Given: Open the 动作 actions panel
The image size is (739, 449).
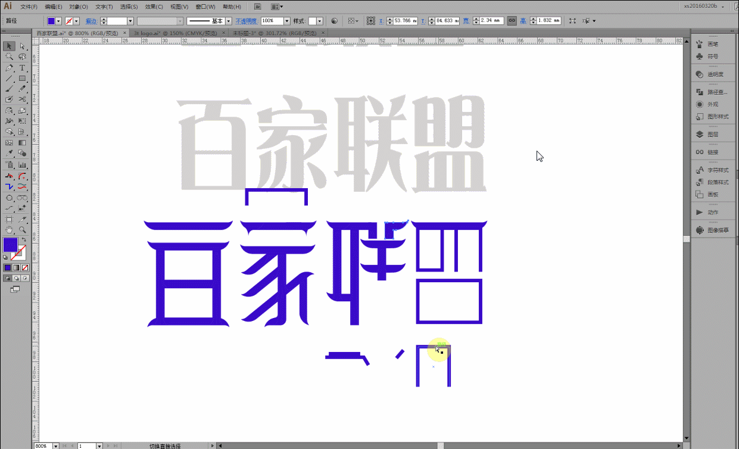Looking at the screenshot, I should pyautogui.click(x=712, y=212).
